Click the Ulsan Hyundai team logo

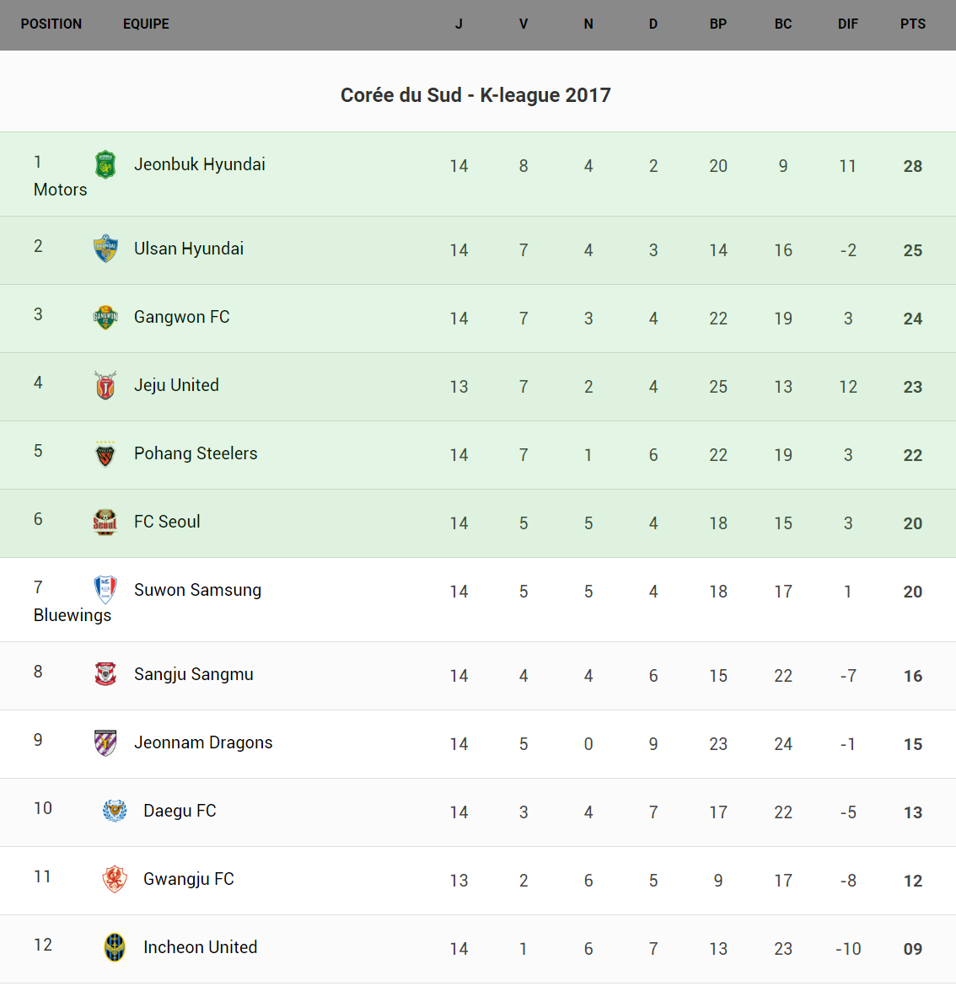pyautogui.click(x=105, y=249)
